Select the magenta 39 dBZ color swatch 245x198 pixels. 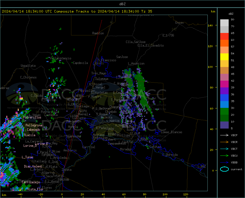click(x=224, y=84)
